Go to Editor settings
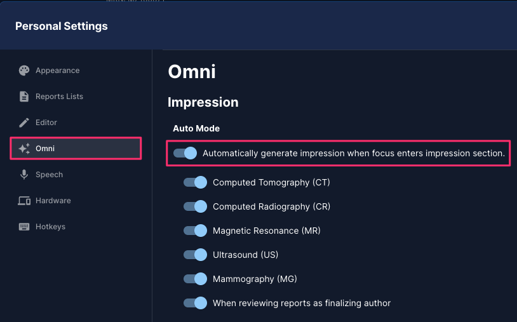 (x=46, y=123)
